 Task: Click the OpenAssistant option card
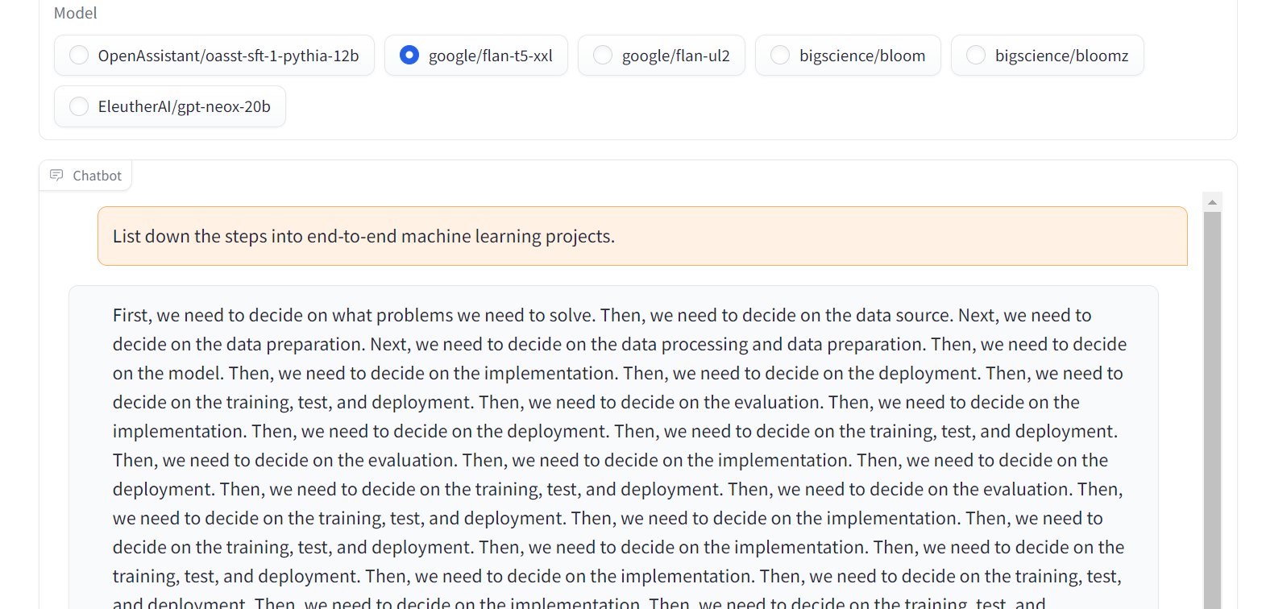(214, 55)
